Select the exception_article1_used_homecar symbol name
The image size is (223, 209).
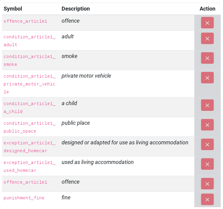[x=29, y=166]
